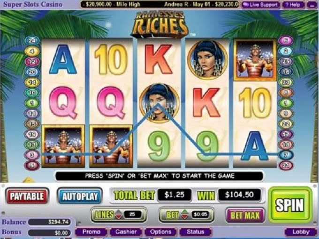Increase lines with the gray up arrow
Image resolution: width=319 pixels, height=239 pixels.
coord(119,212)
